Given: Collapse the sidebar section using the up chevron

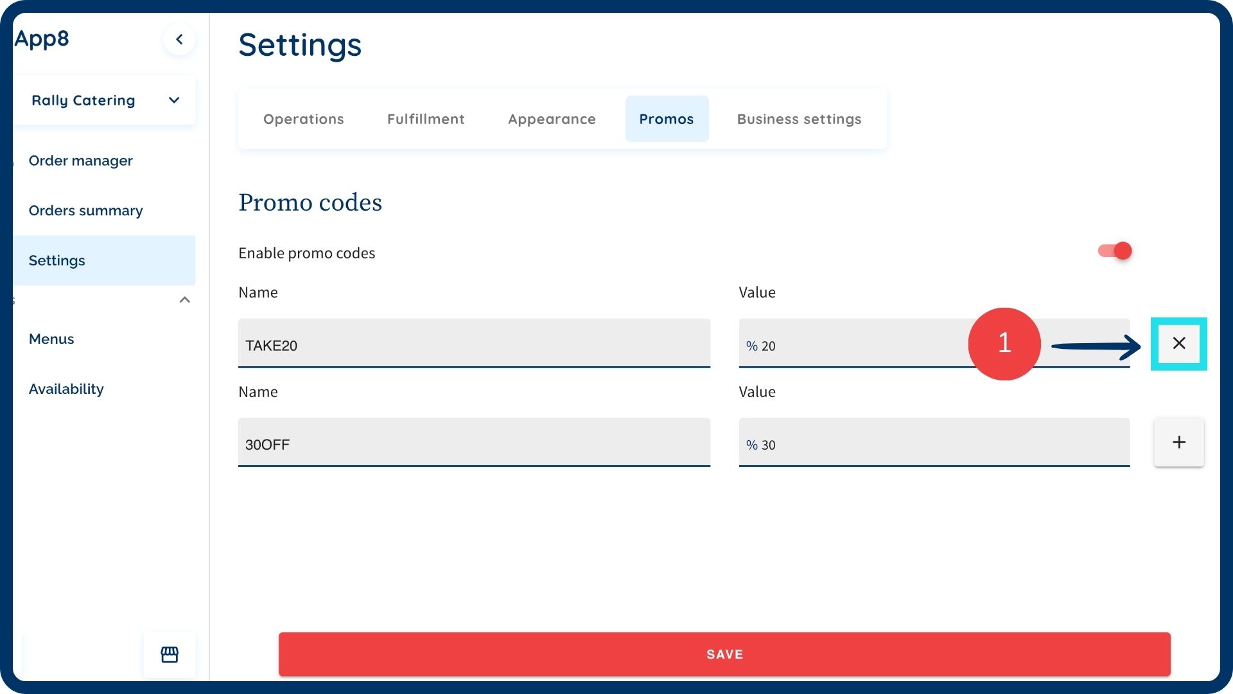Looking at the screenshot, I should [x=184, y=300].
